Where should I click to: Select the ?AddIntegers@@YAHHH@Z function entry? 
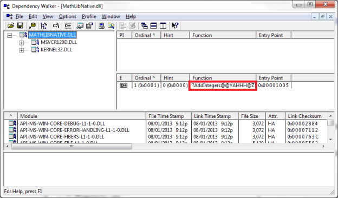click(223, 85)
